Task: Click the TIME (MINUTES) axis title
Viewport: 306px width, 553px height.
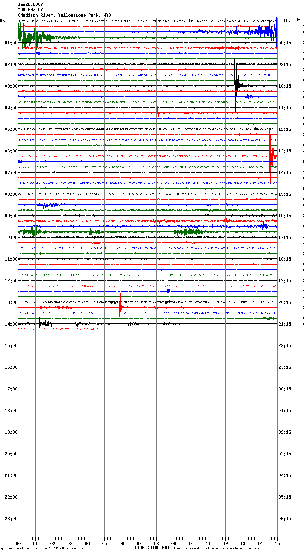Action: (x=152, y=548)
